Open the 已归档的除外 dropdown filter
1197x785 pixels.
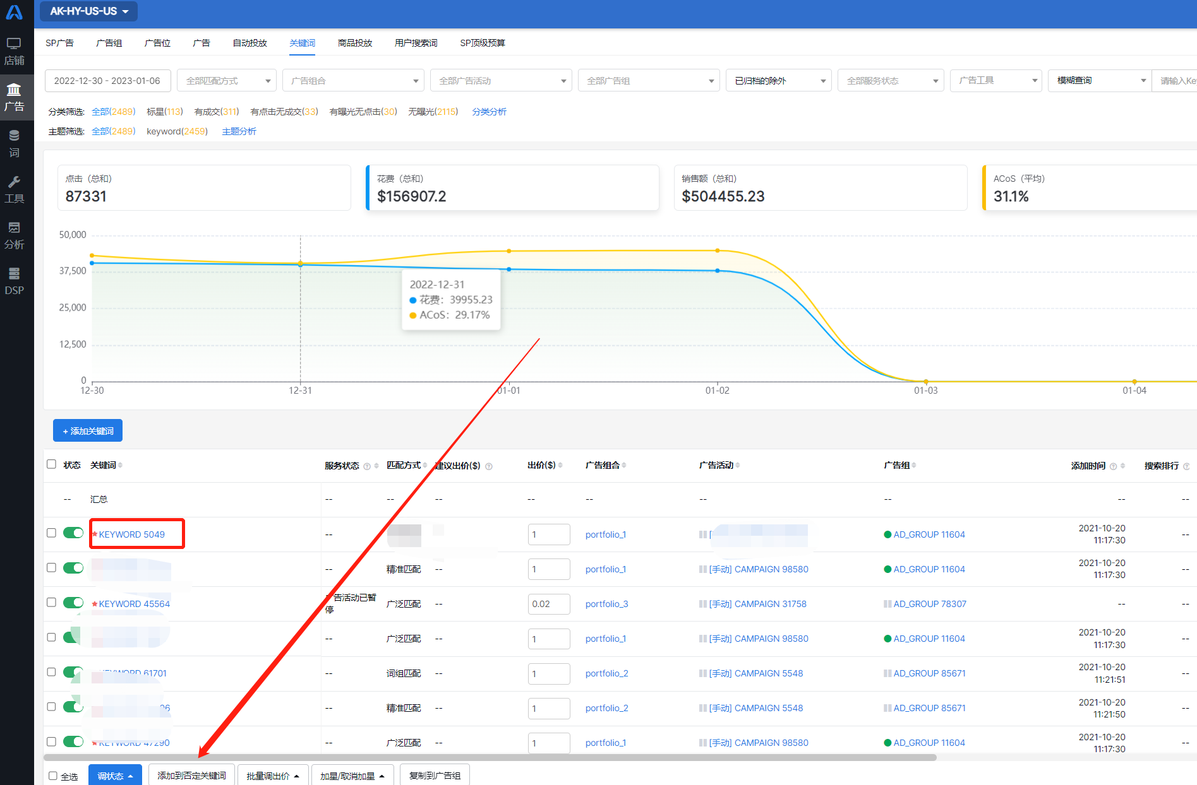pyautogui.click(x=779, y=81)
